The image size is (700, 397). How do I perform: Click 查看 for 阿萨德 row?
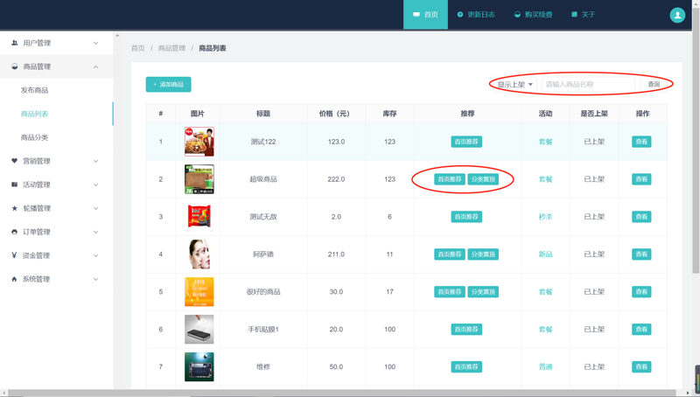[641, 254]
